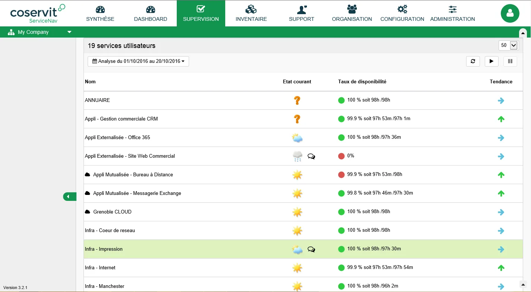Open the SYNTHÈSE tab
531x292 pixels.
[x=100, y=13]
